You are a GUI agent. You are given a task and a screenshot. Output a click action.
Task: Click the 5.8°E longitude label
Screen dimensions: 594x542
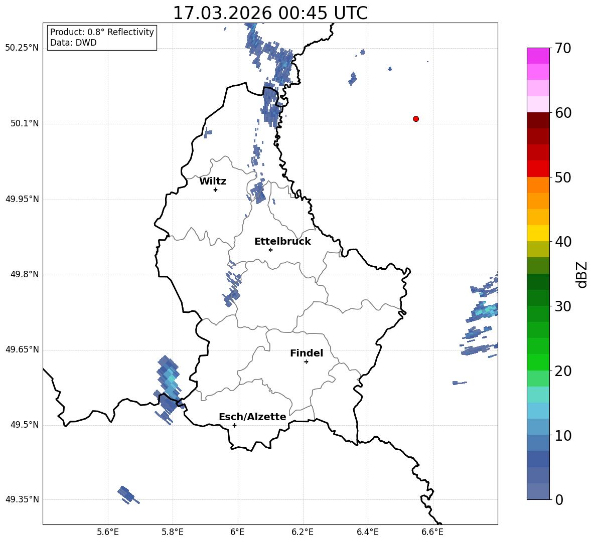pyautogui.click(x=173, y=532)
